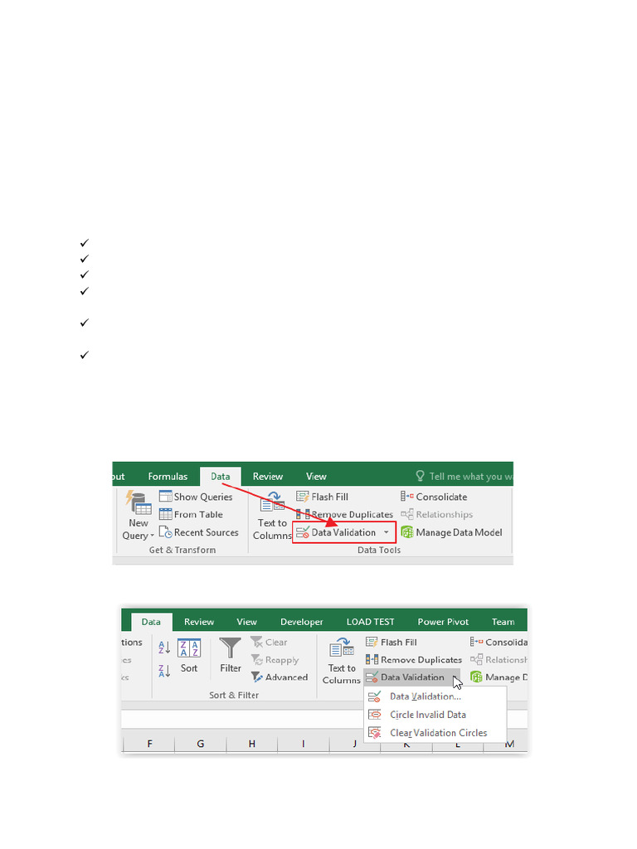Click Flash Fill in upper ribbon screenshot
The image size is (637, 849).
pos(323,497)
